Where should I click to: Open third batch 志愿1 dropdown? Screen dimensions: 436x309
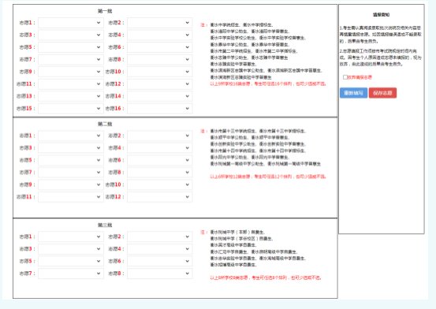pos(71,236)
